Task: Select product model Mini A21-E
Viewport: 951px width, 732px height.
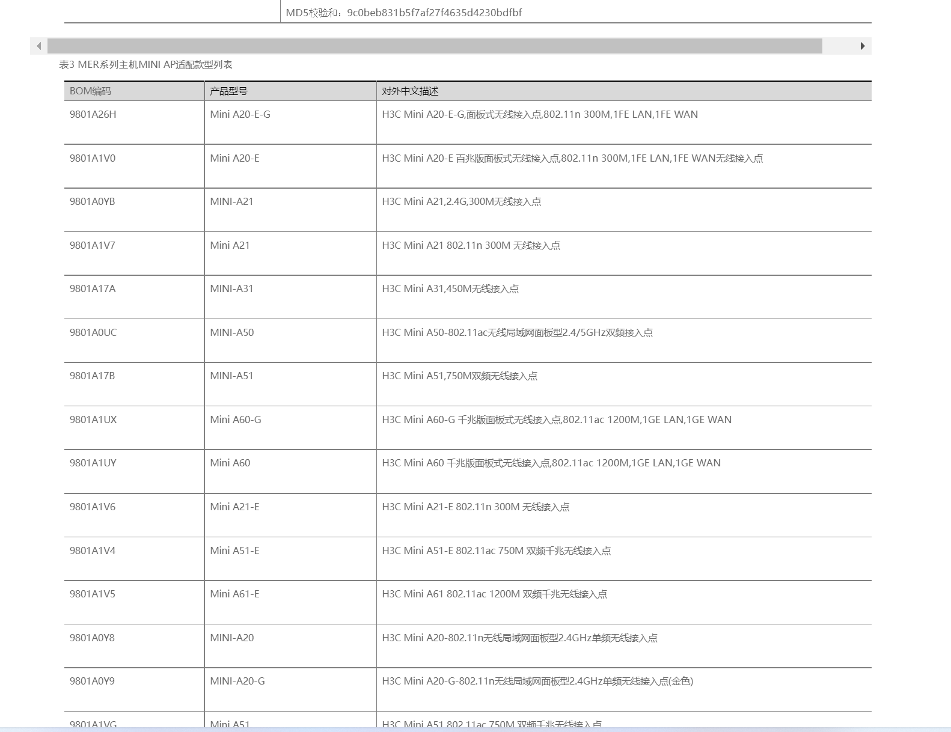Action: (234, 507)
